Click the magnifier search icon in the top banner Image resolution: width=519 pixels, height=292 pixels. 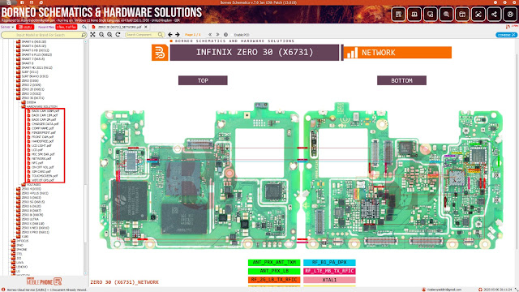coord(446,15)
